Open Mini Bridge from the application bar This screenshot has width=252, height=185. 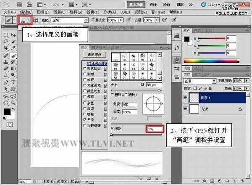click(x=29, y=5)
